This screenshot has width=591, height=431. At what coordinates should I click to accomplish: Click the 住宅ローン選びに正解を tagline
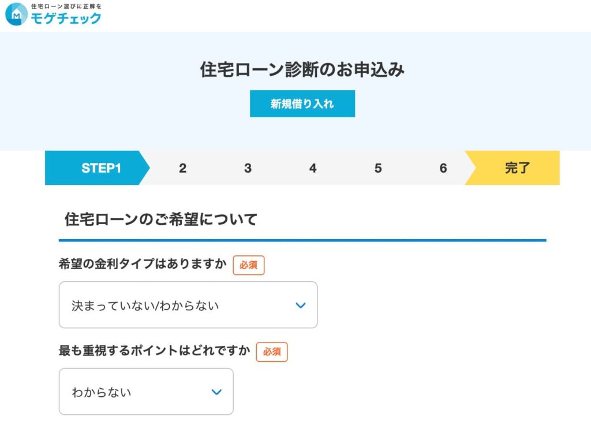[x=66, y=7]
